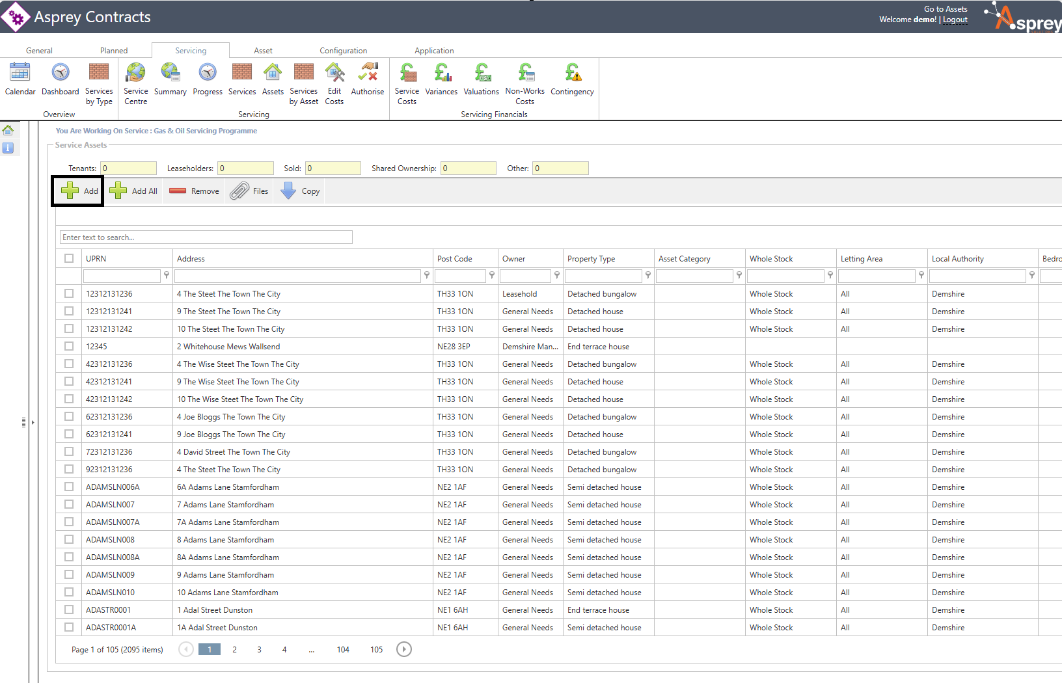Tick checkbox for 72312131236
This screenshot has height=683, width=1062.
(x=69, y=451)
